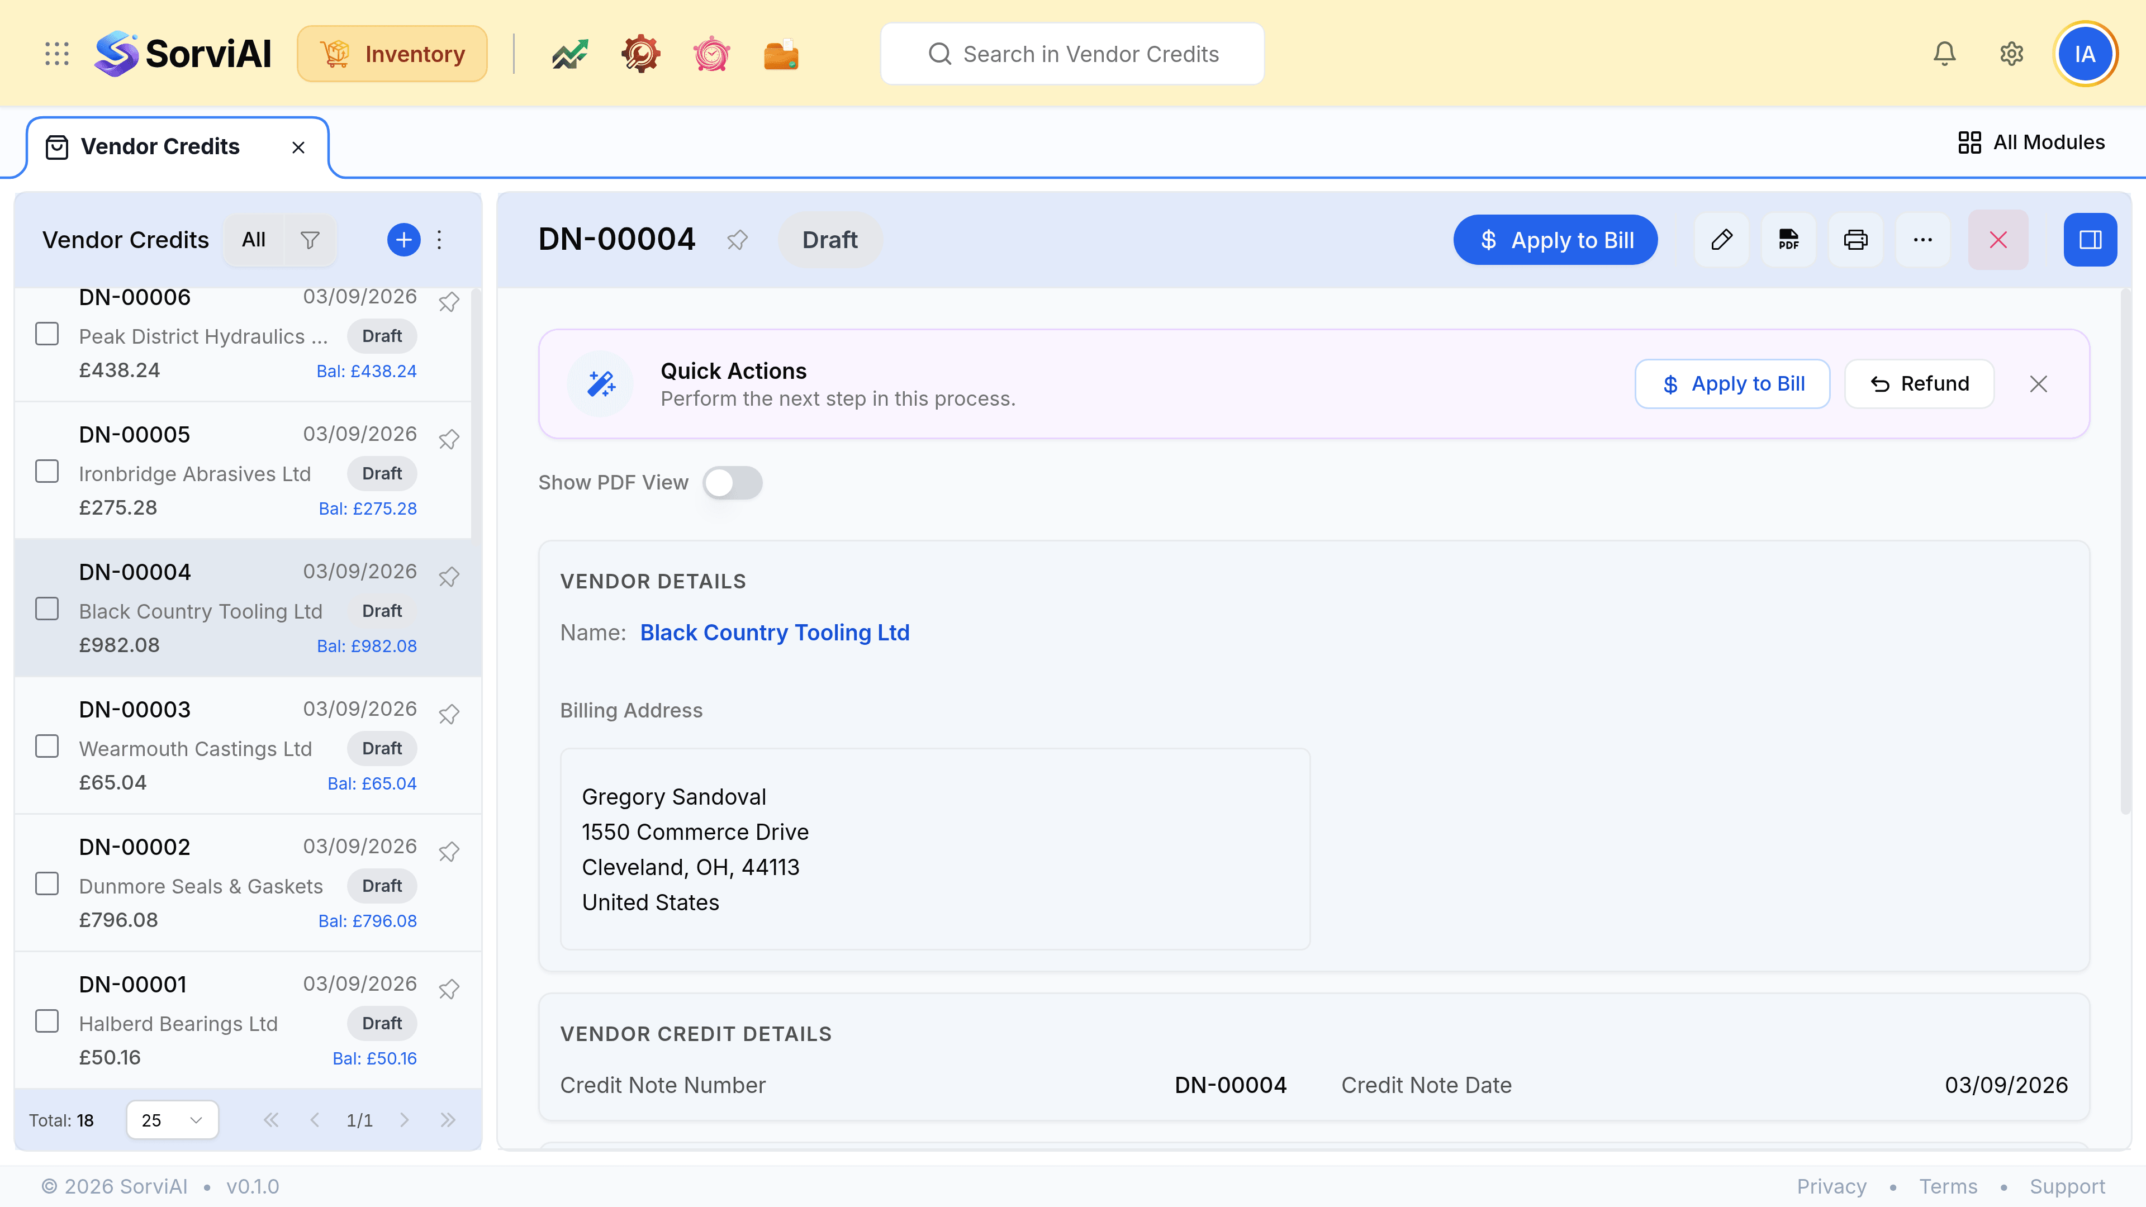Click the Draft status badge in header

pyautogui.click(x=830, y=240)
